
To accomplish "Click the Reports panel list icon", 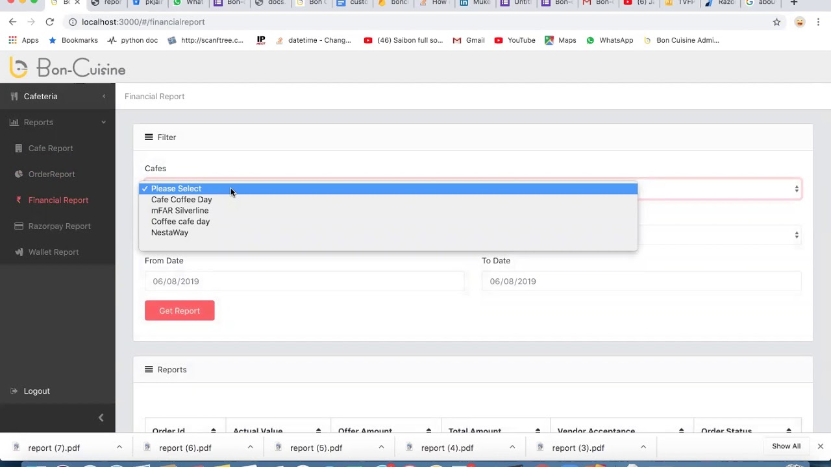I will point(149,369).
